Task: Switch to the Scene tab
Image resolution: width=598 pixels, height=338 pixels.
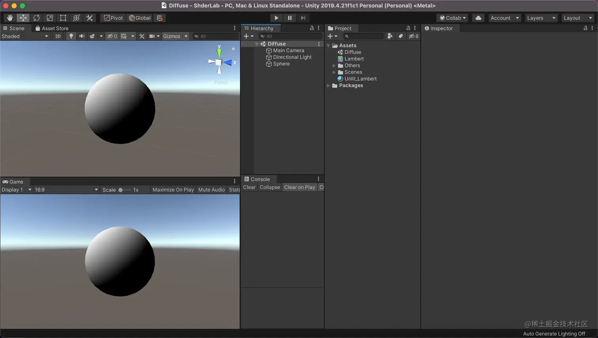Action: [x=14, y=28]
